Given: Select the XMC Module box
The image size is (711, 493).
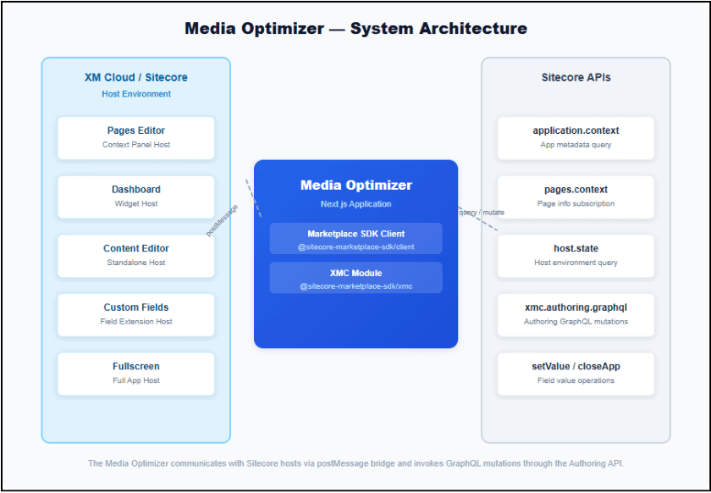Looking at the screenshot, I should tap(356, 277).
